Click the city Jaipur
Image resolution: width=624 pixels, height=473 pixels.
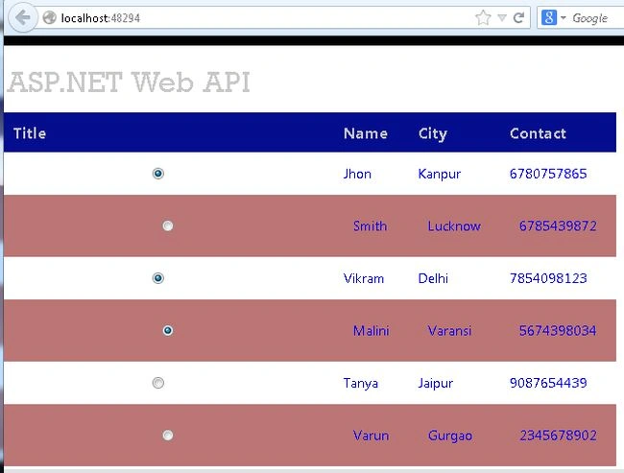click(x=436, y=384)
